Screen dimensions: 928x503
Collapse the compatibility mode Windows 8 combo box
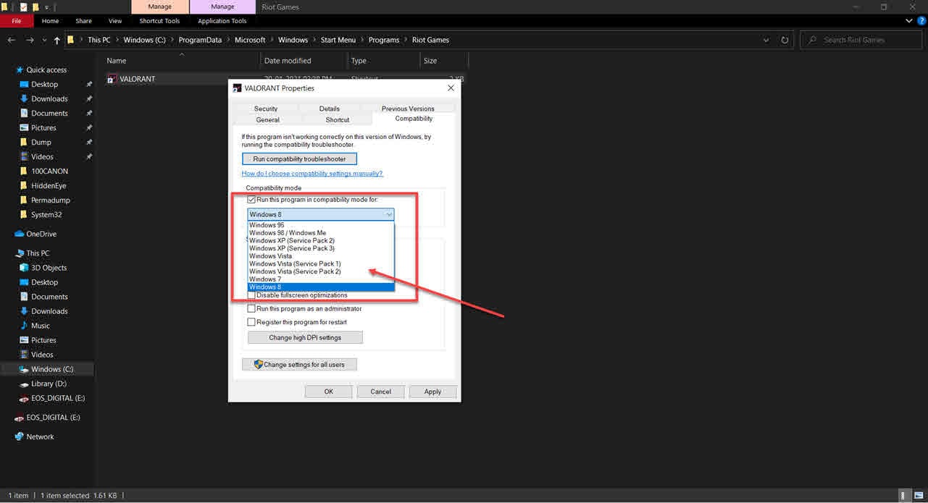pyautogui.click(x=321, y=214)
